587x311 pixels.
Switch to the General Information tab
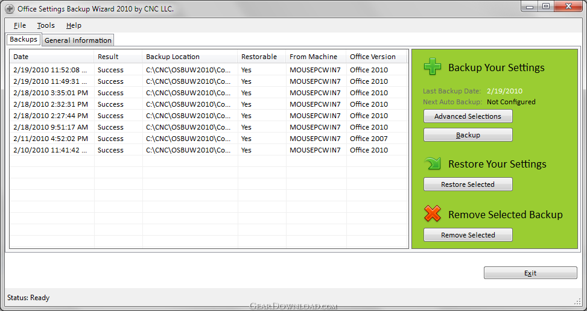[78, 40]
